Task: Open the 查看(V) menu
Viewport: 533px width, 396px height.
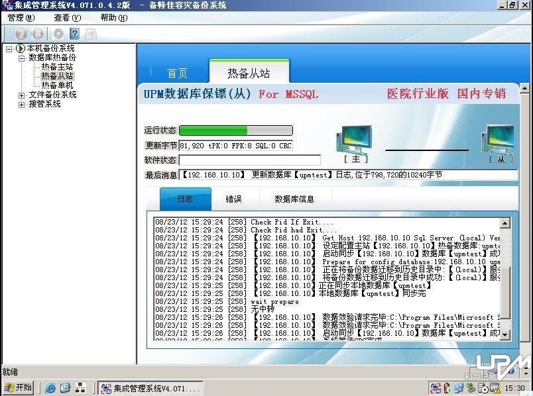Action: pyautogui.click(x=68, y=18)
